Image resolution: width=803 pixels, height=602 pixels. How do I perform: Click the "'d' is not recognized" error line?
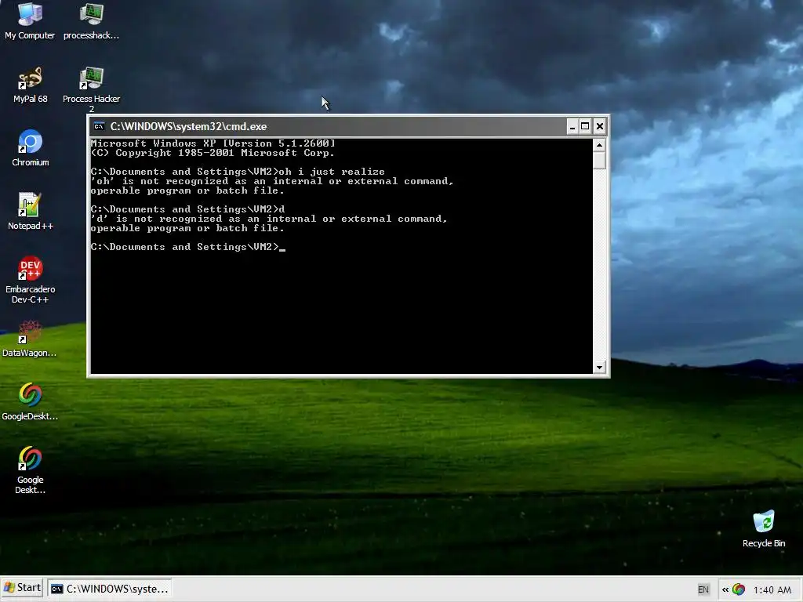click(x=269, y=219)
